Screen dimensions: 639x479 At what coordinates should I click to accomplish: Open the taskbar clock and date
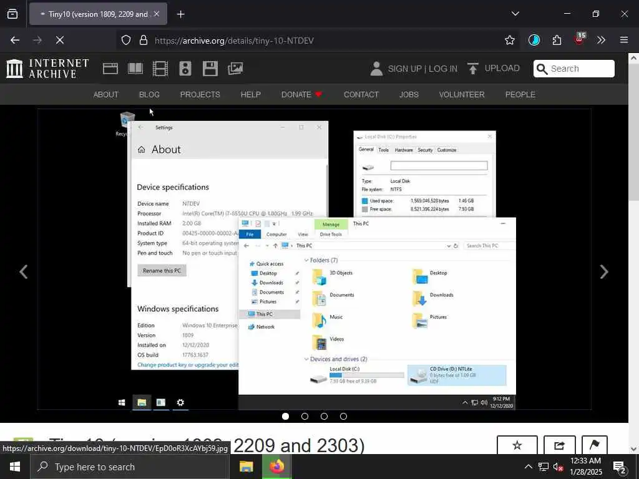(585, 467)
